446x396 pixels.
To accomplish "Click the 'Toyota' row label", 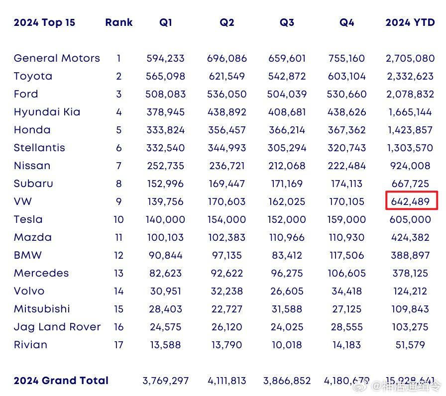I will click(33, 77).
